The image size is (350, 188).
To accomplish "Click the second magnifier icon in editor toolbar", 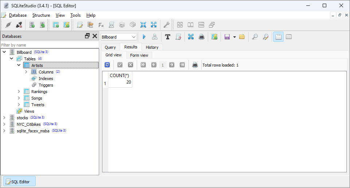I will (265, 37).
